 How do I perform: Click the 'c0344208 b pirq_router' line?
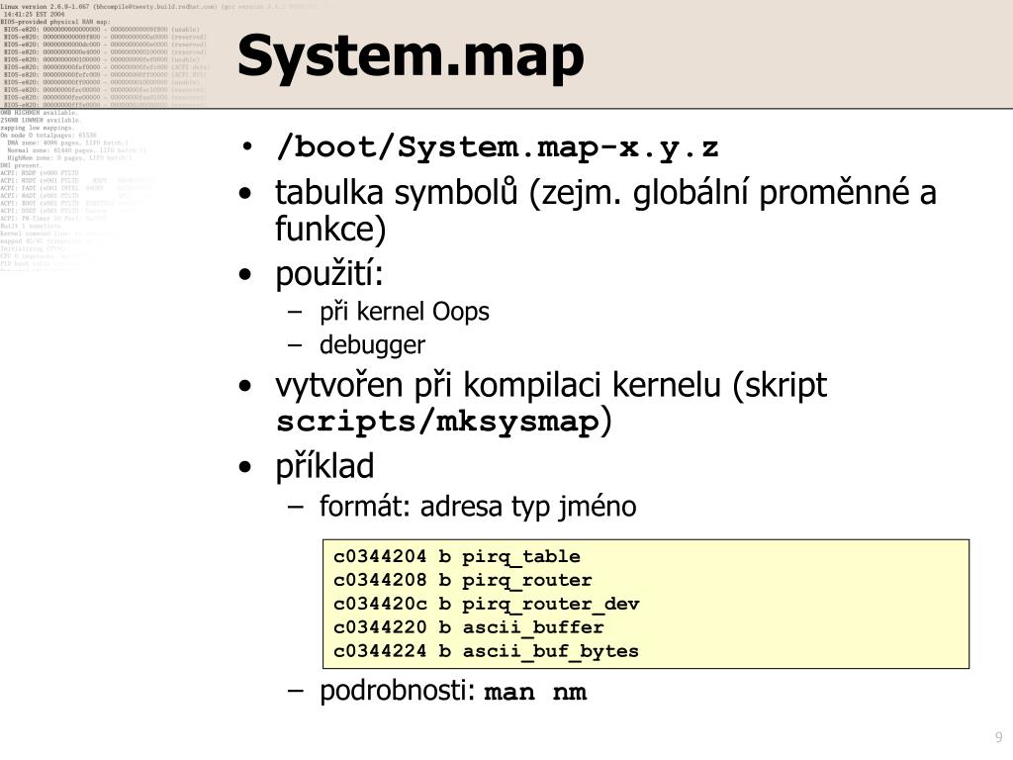click(x=463, y=580)
